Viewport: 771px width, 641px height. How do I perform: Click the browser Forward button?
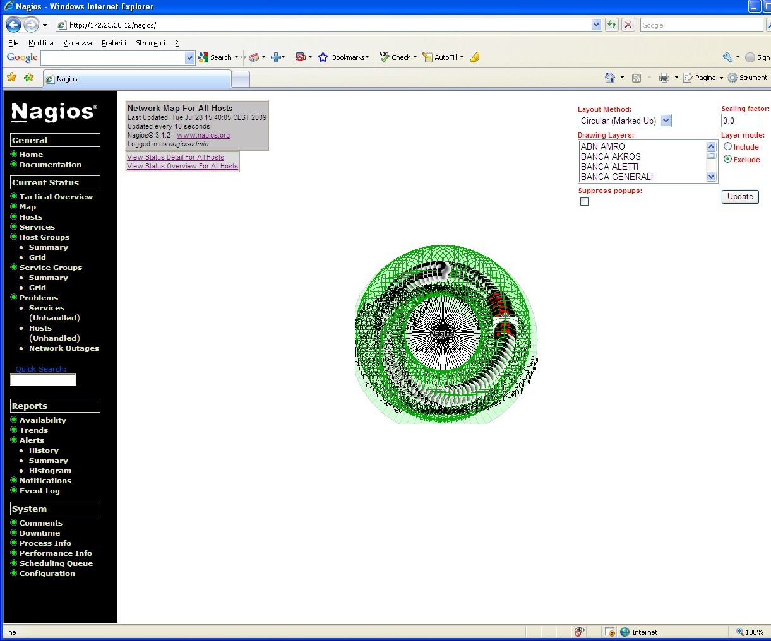coord(31,25)
